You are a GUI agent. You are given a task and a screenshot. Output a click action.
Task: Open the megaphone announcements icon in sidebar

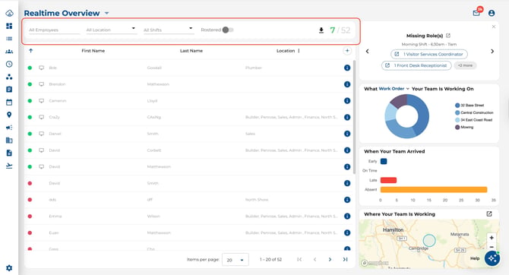coord(9,128)
